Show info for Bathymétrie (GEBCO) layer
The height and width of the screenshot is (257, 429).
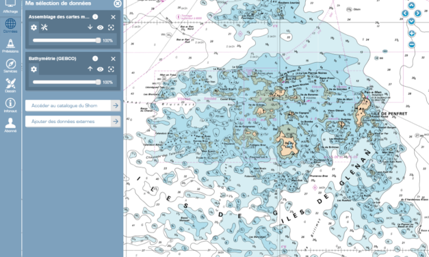point(95,59)
